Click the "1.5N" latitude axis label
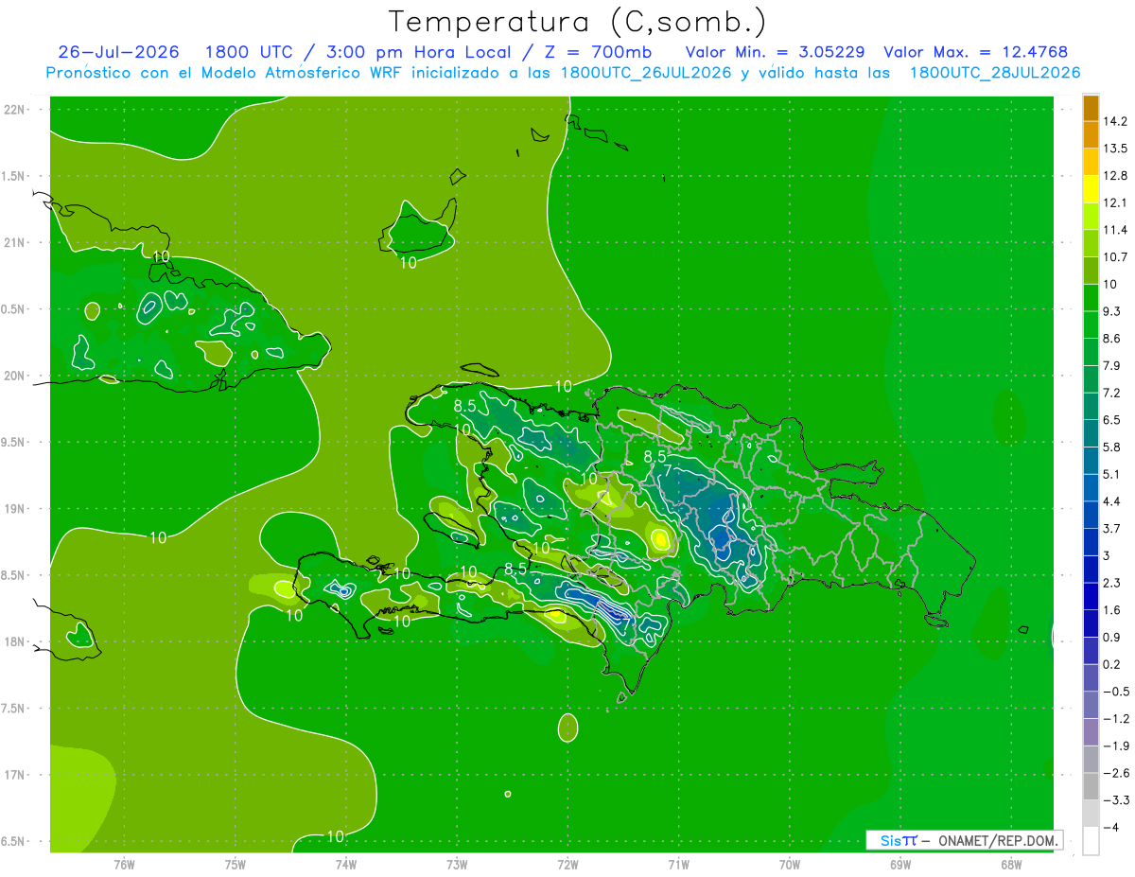 tap(13, 176)
